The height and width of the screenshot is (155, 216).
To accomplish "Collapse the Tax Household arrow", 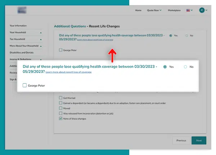I will point(41,39).
